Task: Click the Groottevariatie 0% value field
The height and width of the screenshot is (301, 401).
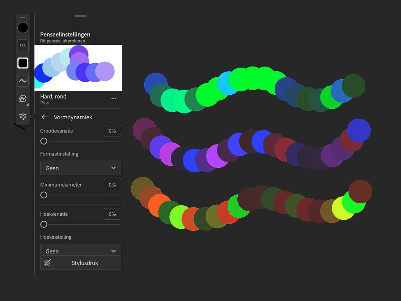Action: [x=112, y=131]
